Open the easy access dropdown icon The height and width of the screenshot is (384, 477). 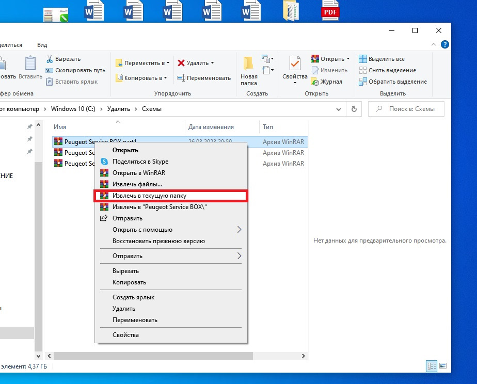(x=267, y=70)
